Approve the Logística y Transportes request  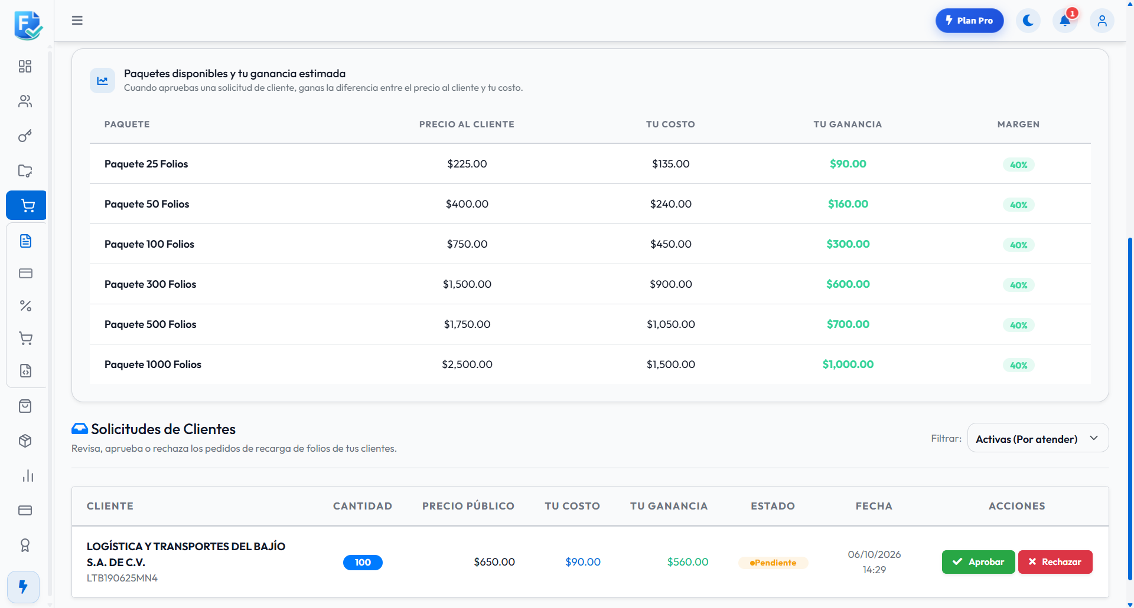click(x=978, y=562)
